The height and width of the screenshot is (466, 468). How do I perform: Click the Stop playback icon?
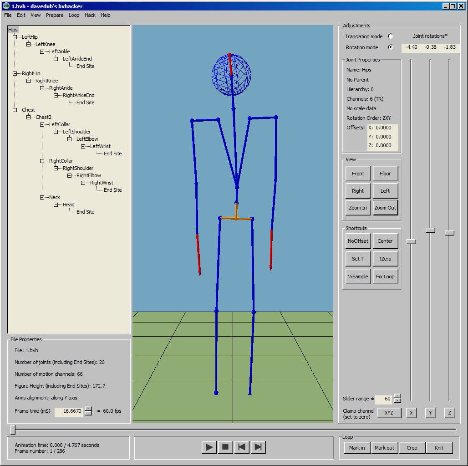(225, 447)
